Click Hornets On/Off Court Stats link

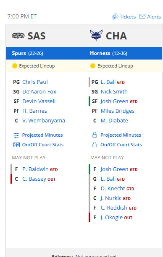[121, 145]
